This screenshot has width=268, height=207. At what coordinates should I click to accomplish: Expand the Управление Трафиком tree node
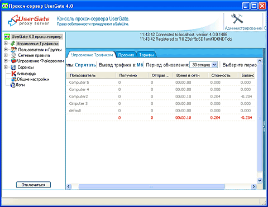pyautogui.click(x=6, y=44)
